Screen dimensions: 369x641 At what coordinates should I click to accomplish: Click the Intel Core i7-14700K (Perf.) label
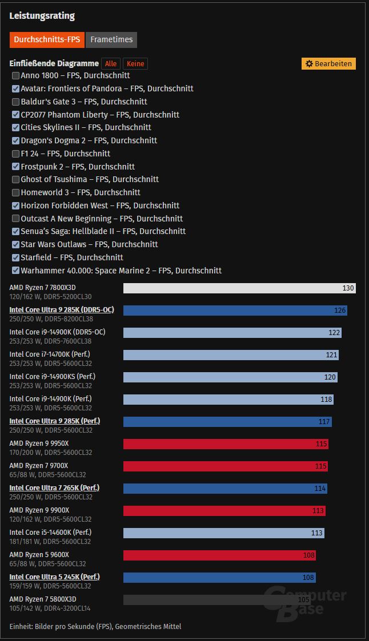pyautogui.click(x=50, y=354)
